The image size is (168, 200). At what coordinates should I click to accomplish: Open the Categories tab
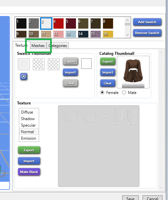pos(58,46)
